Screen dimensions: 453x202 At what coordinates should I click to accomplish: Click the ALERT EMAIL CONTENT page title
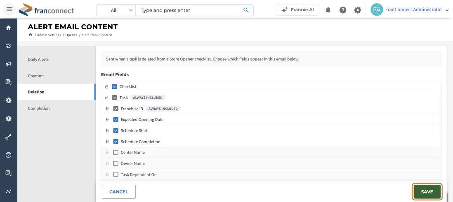coord(73,27)
